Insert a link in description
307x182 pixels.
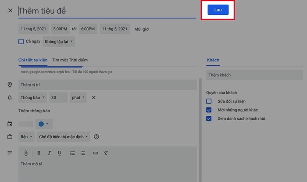point(96,153)
